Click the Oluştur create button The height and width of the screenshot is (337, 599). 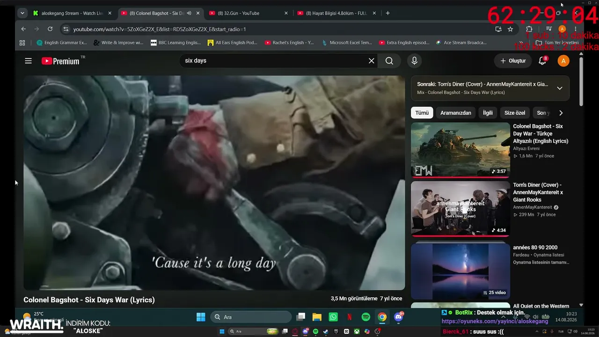(x=513, y=61)
